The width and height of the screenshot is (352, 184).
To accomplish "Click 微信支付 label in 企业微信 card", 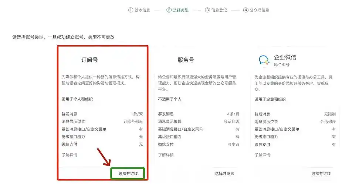I will 262,145.
